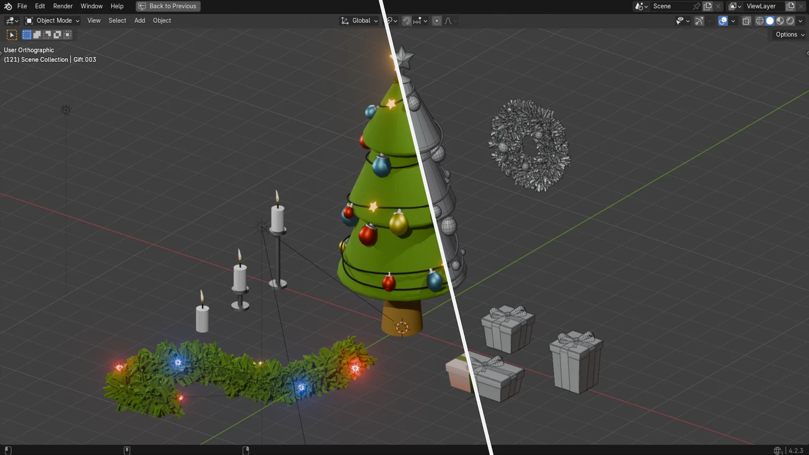This screenshot has width=809, height=455.
Task: Click the Back to Previous button
Action: [x=168, y=6]
